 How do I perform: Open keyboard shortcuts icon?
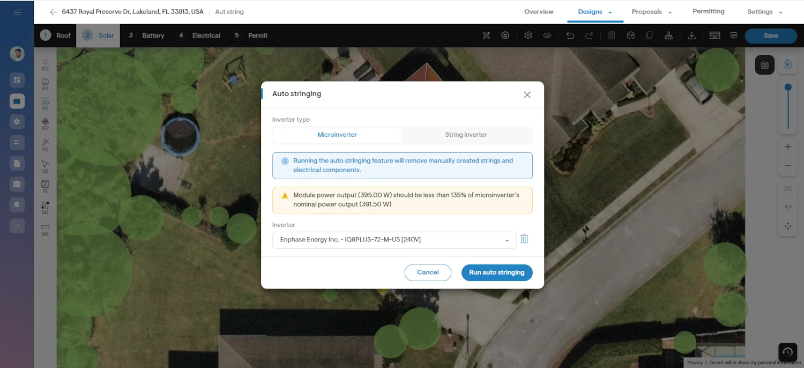coord(714,35)
